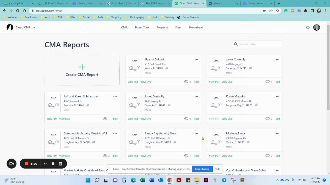Screen dimensions: 330x185
Task: Click transfer arrows on Sandy Cay Activity Only card
Action: (175, 142)
